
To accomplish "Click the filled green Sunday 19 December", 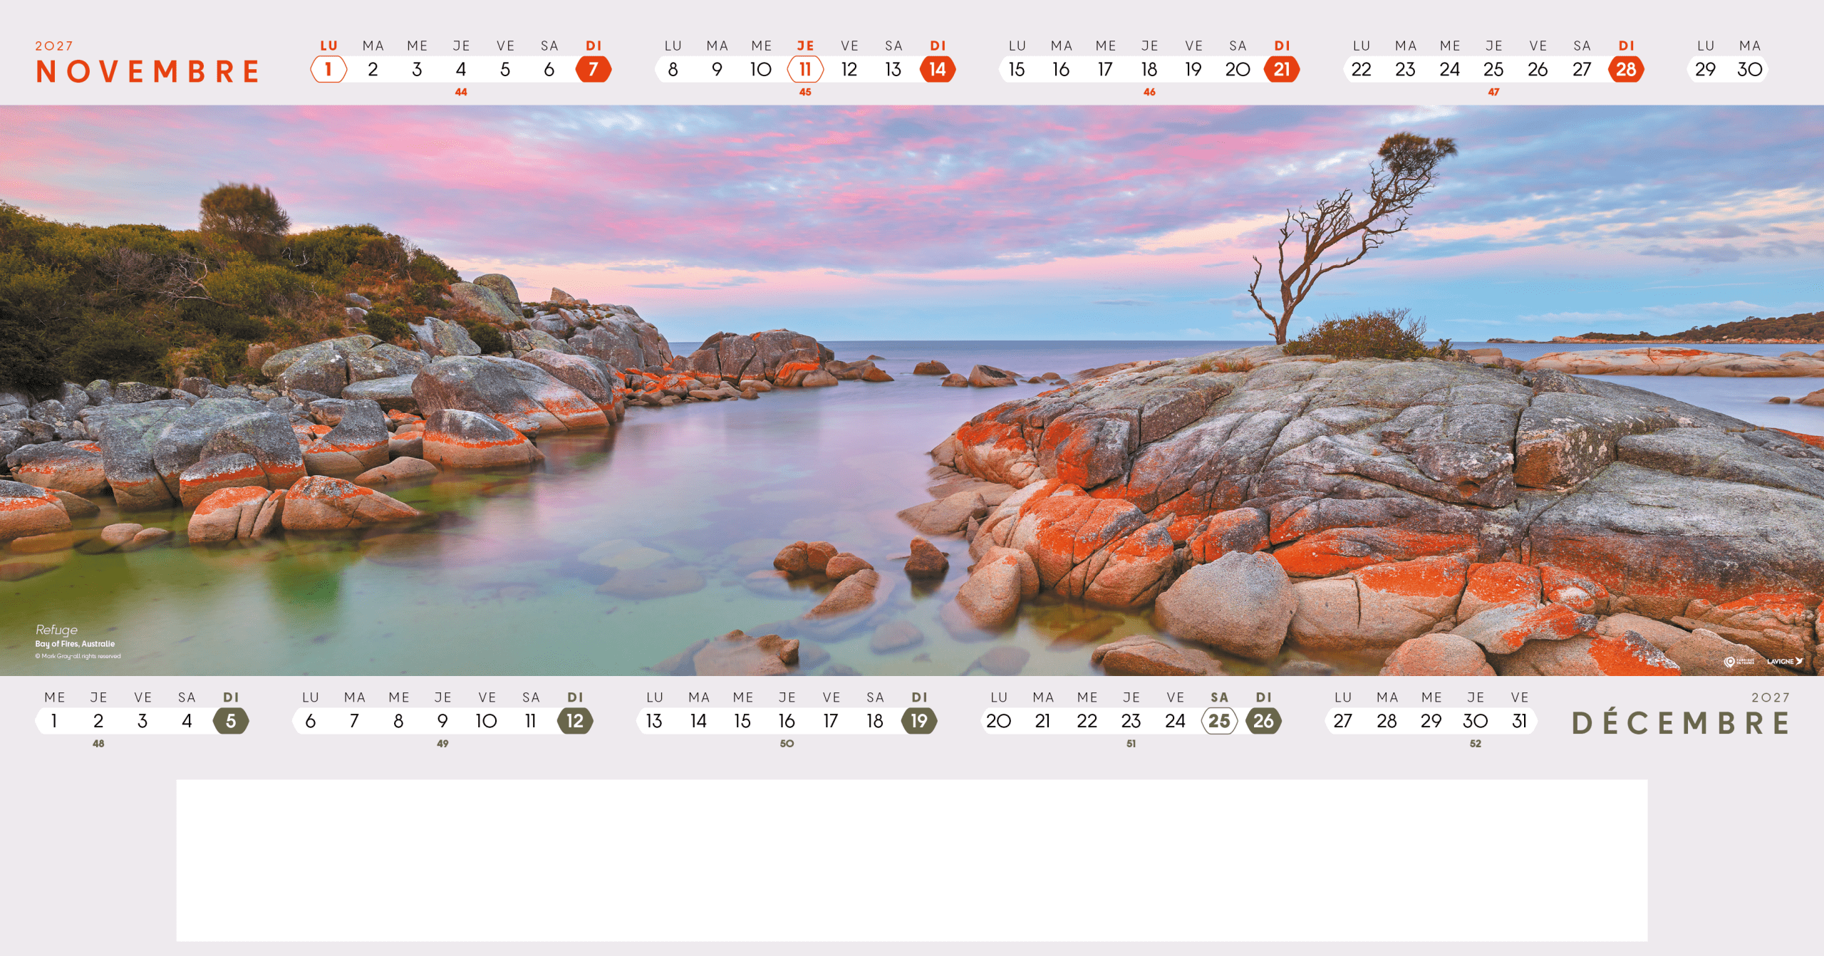I will click(918, 721).
